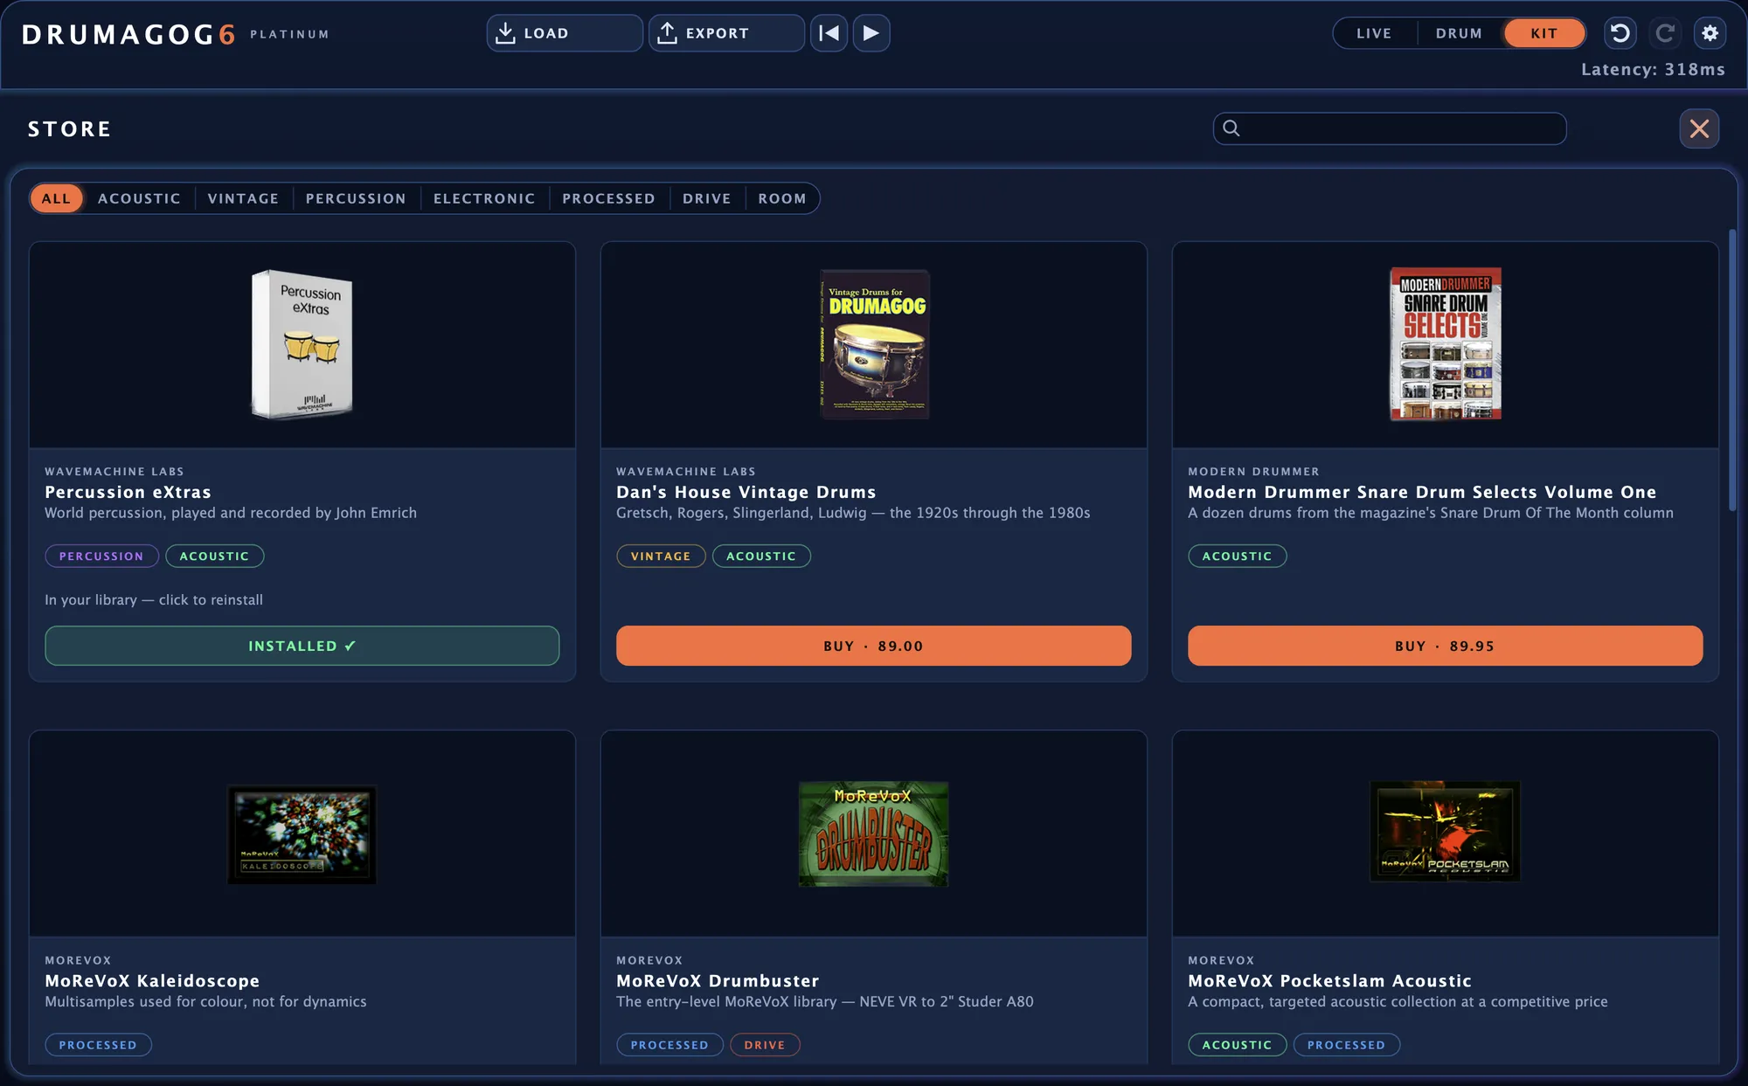Open the Snare Drum Selects cover art
Screen dimensions: 1748x1086
[1446, 344]
